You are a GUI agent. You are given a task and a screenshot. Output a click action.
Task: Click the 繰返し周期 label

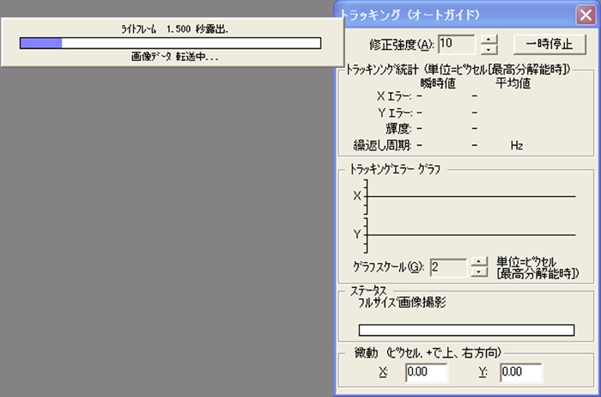tap(383, 146)
